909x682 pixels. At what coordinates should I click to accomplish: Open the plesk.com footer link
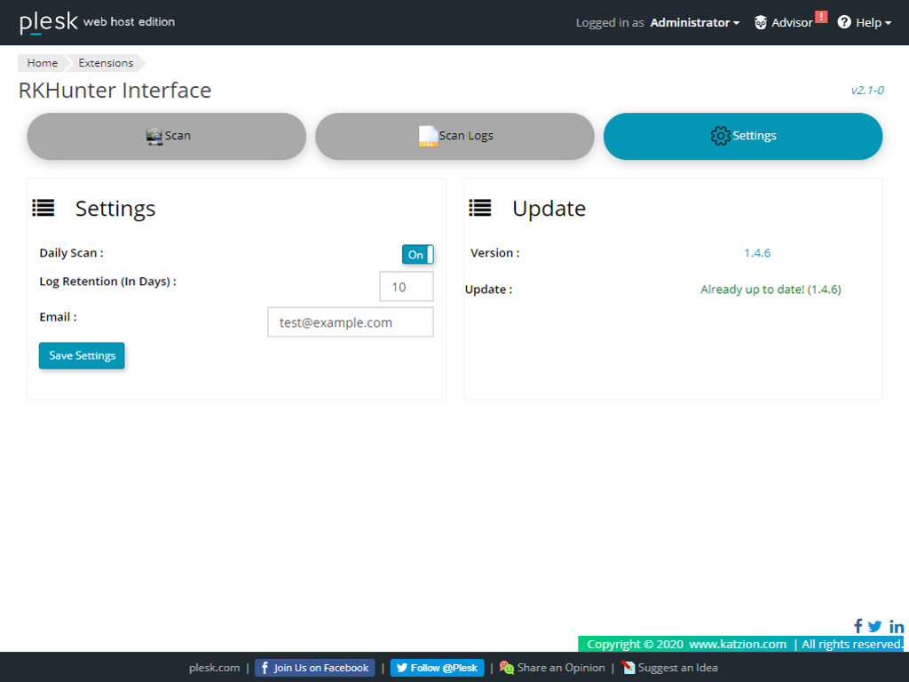click(214, 668)
